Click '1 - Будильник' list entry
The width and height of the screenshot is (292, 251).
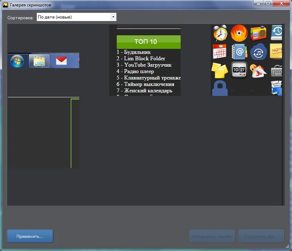point(134,52)
